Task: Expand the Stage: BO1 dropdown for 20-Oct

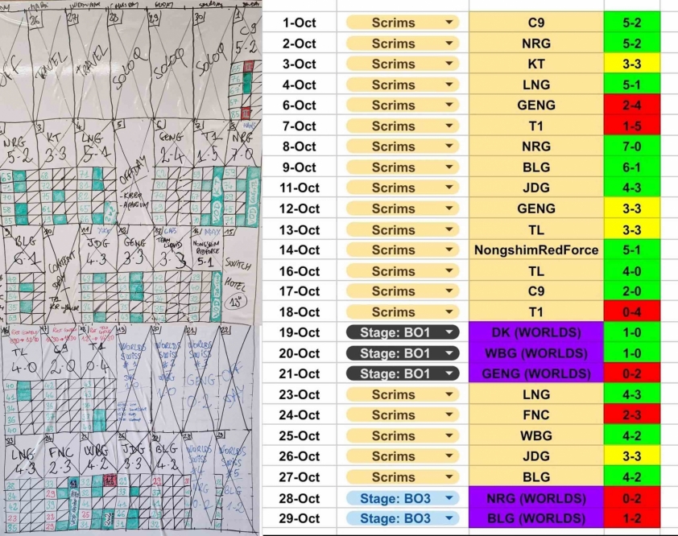Action: 403,353
